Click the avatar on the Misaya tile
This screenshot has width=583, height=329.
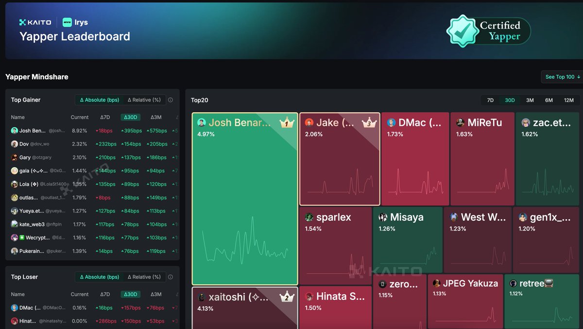click(x=383, y=217)
